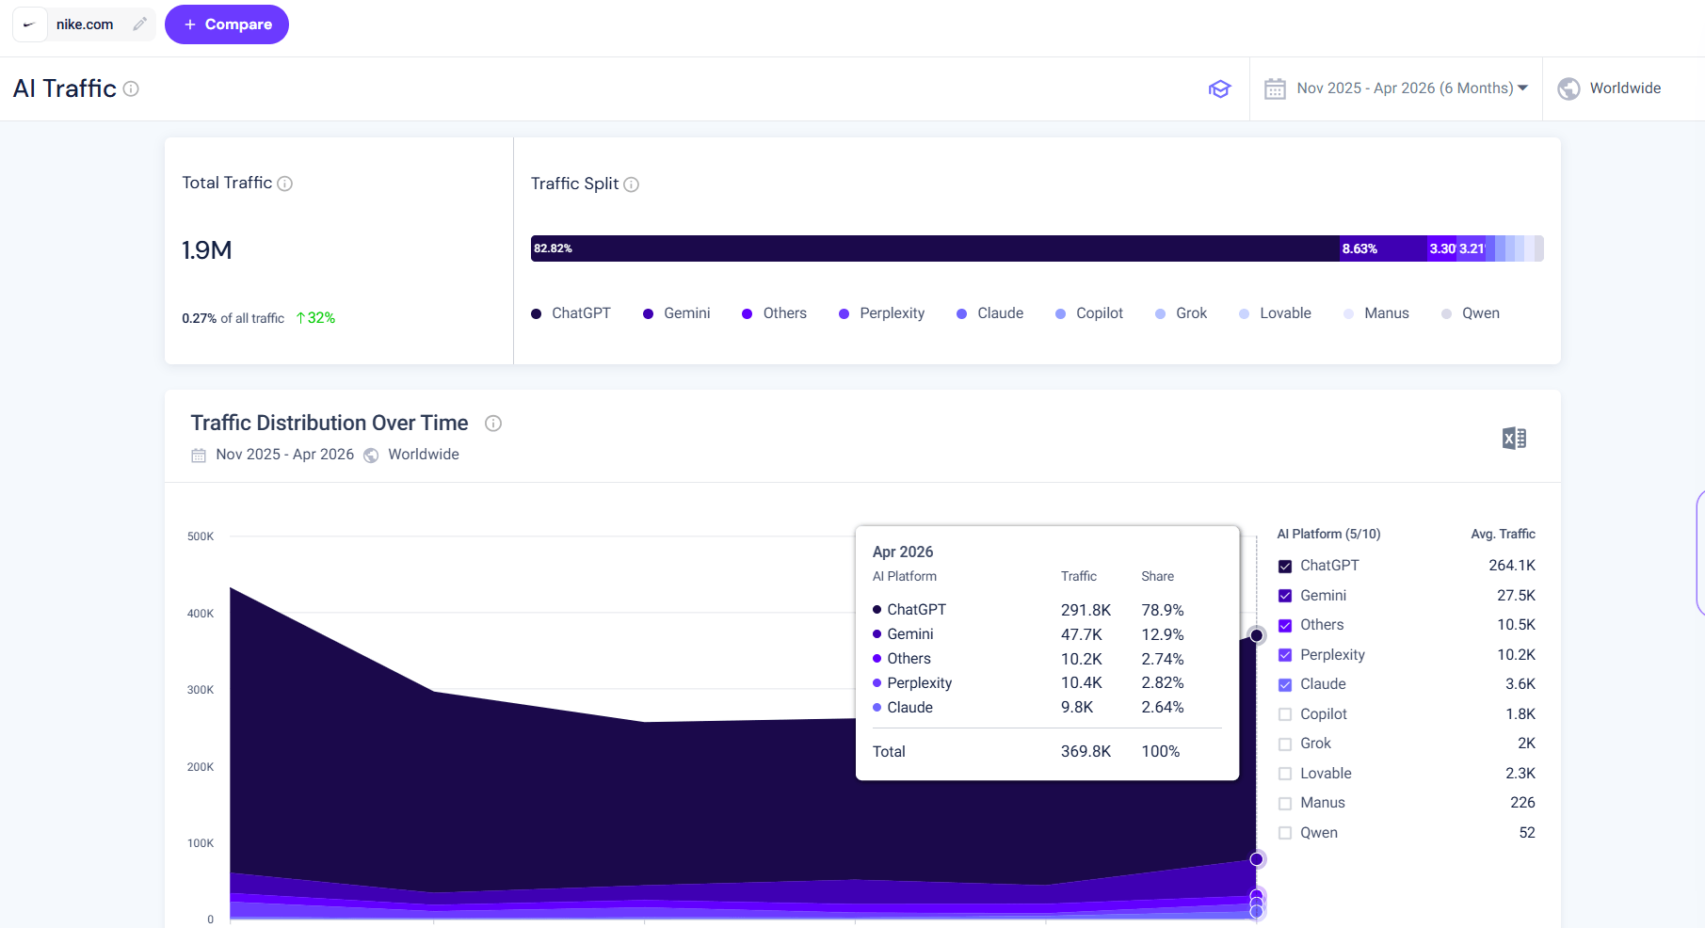Show the Total Traffic info icon
1705x928 pixels.
click(284, 184)
